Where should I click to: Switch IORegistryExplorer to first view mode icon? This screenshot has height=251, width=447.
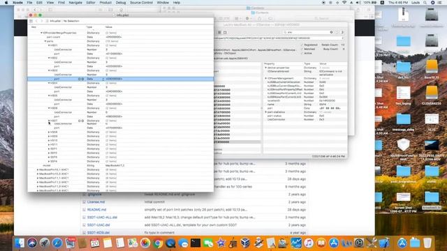[x=219, y=32]
